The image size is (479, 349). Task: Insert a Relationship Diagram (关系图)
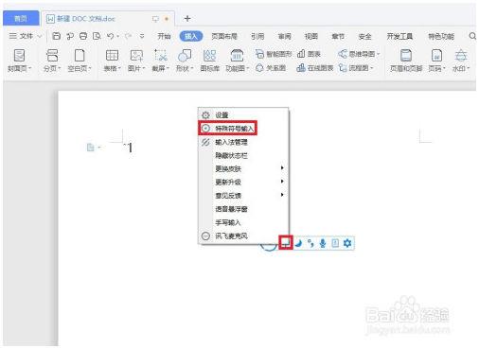[271, 68]
